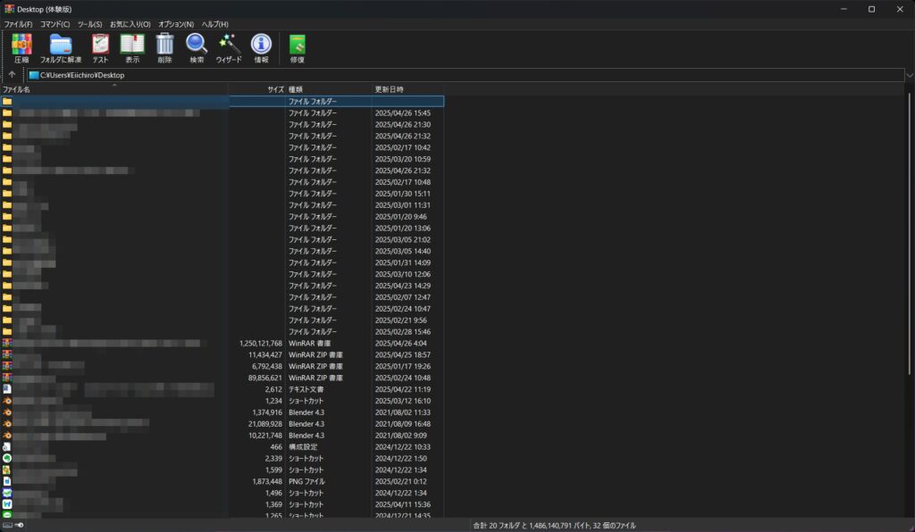
Task: Go up one folder level arrow
Action: click(12, 75)
